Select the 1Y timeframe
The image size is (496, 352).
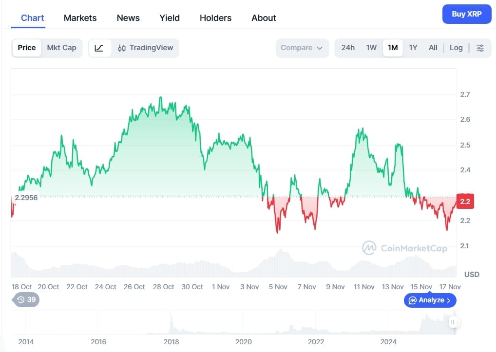click(413, 48)
